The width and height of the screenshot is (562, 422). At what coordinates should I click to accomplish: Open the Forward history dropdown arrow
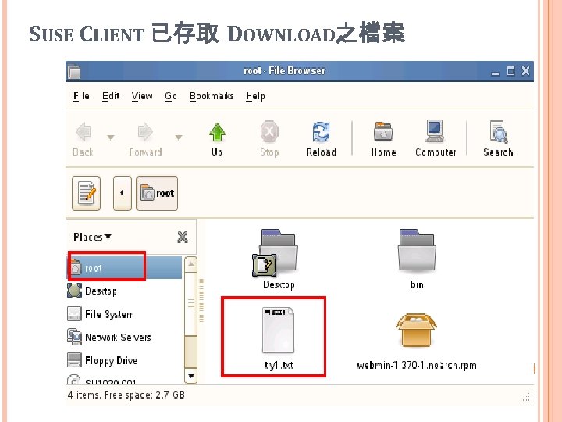point(179,137)
